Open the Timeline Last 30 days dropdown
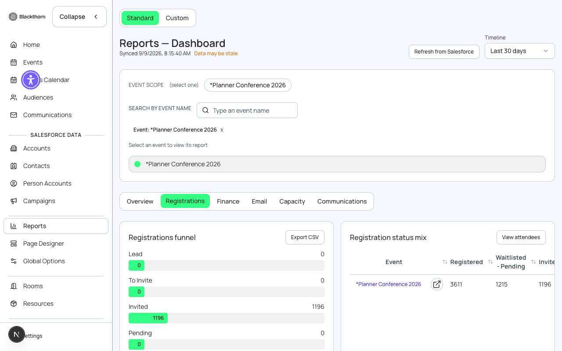 [x=519, y=51]
